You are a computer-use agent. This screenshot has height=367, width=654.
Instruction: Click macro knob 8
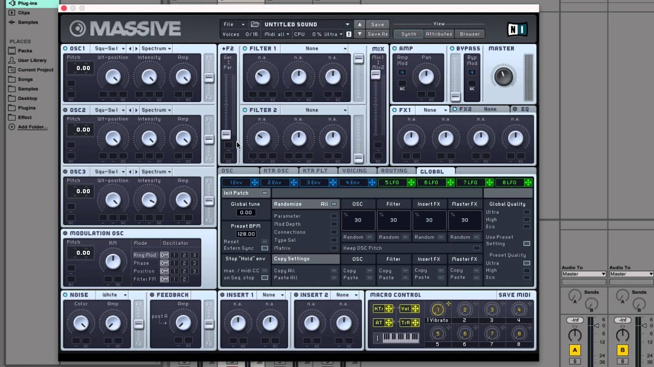click(x=519, y=334)
